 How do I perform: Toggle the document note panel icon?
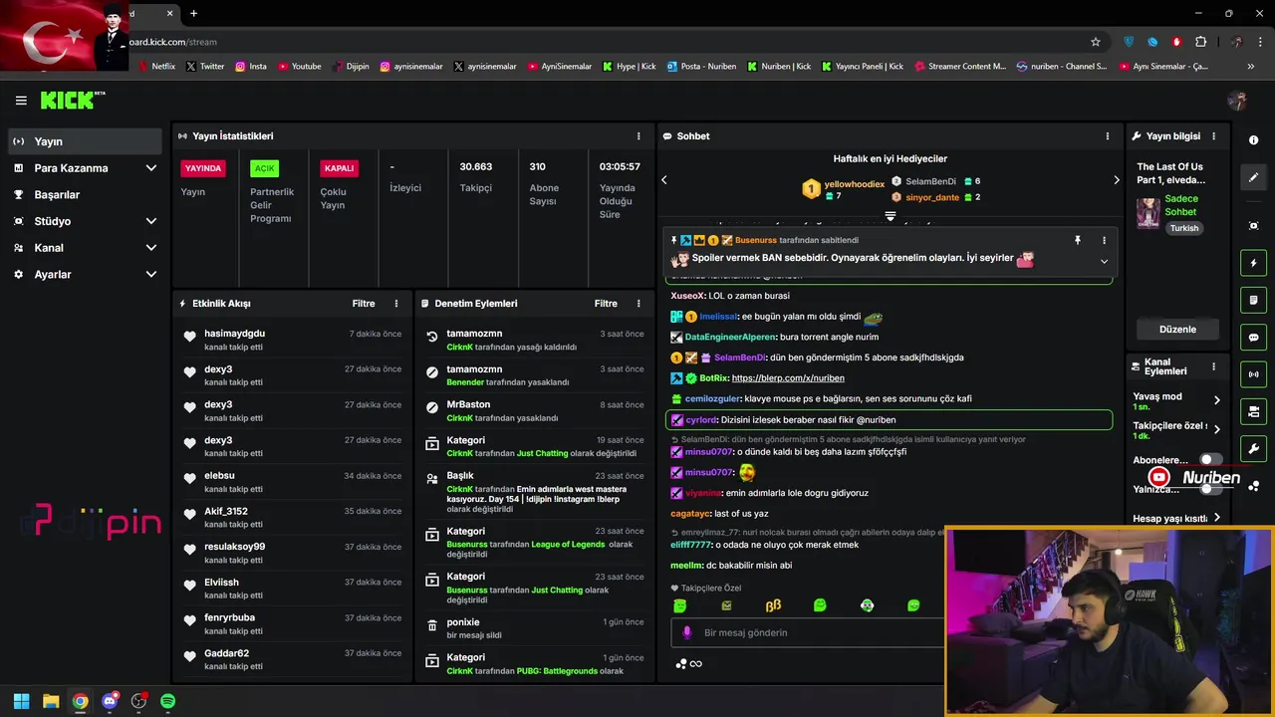(x=1253, y=300)
